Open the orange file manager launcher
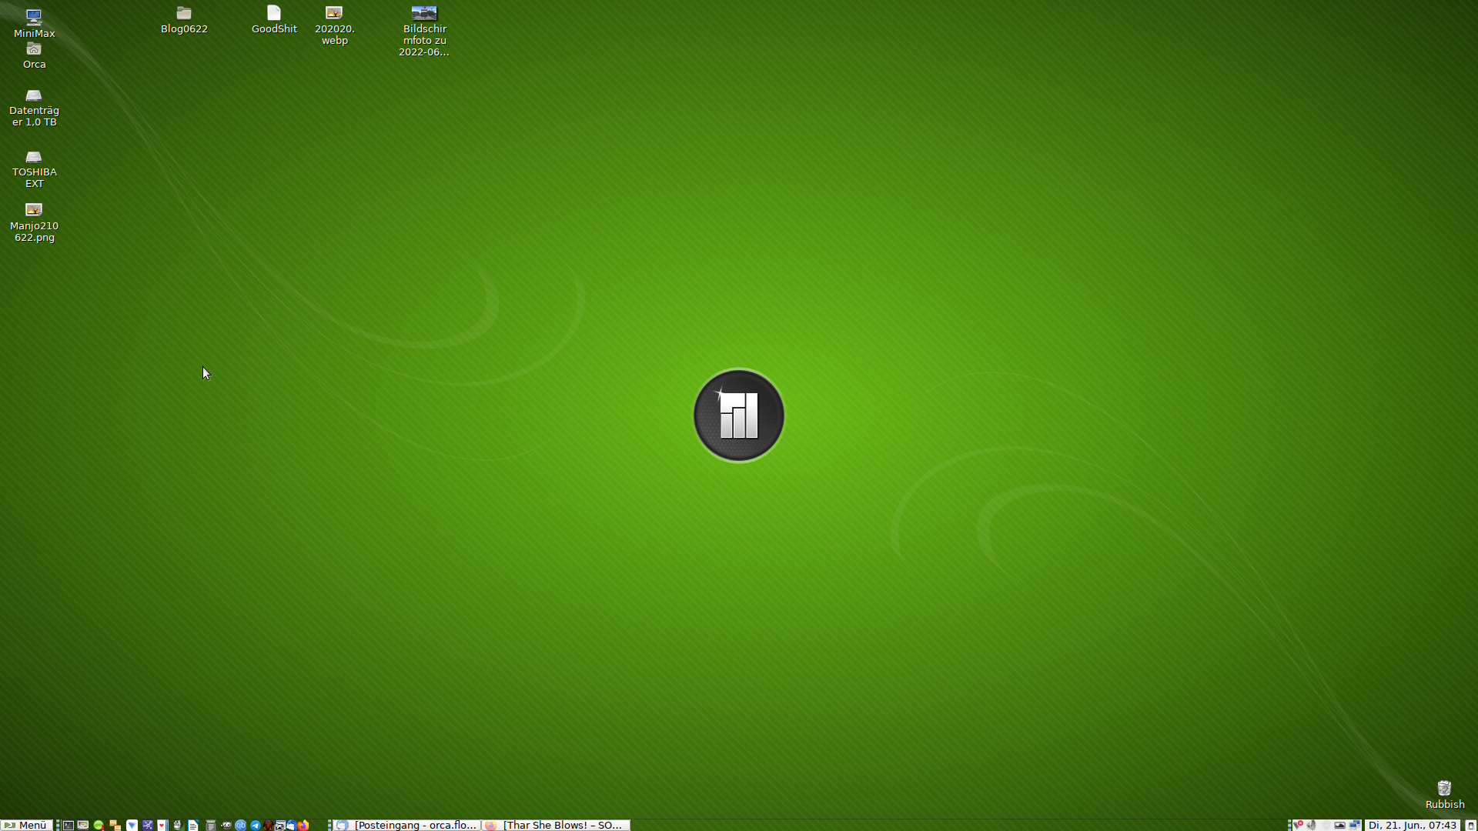The image size is (1478, 831). pyautogui.click(x=115, y=825)
